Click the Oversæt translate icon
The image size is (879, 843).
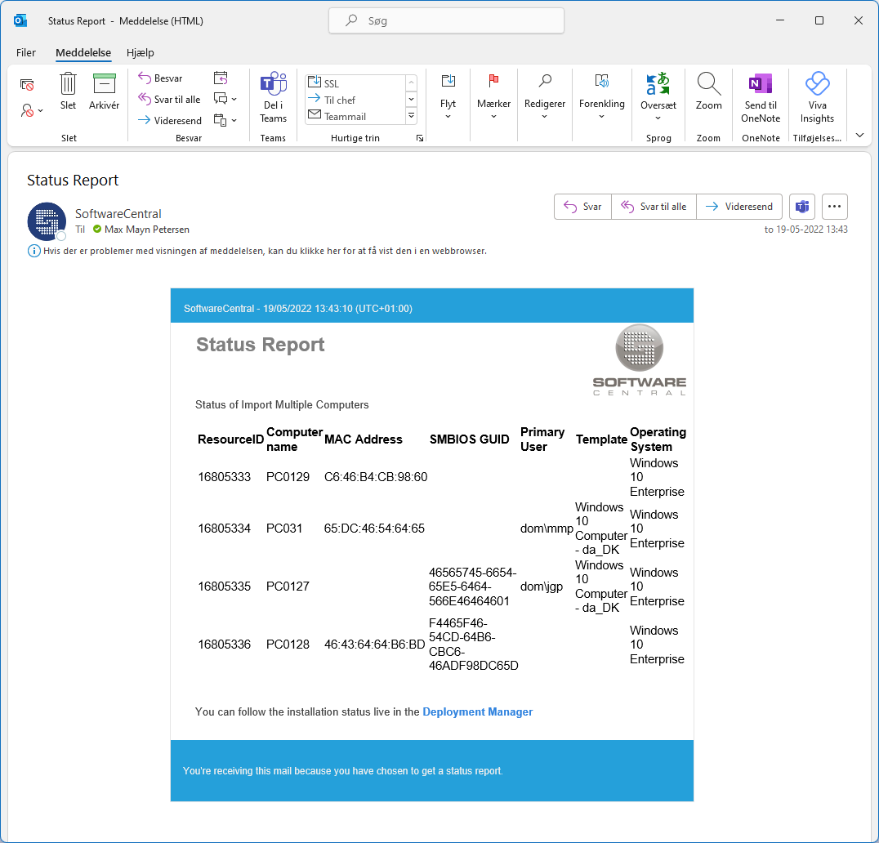(658, 85)
